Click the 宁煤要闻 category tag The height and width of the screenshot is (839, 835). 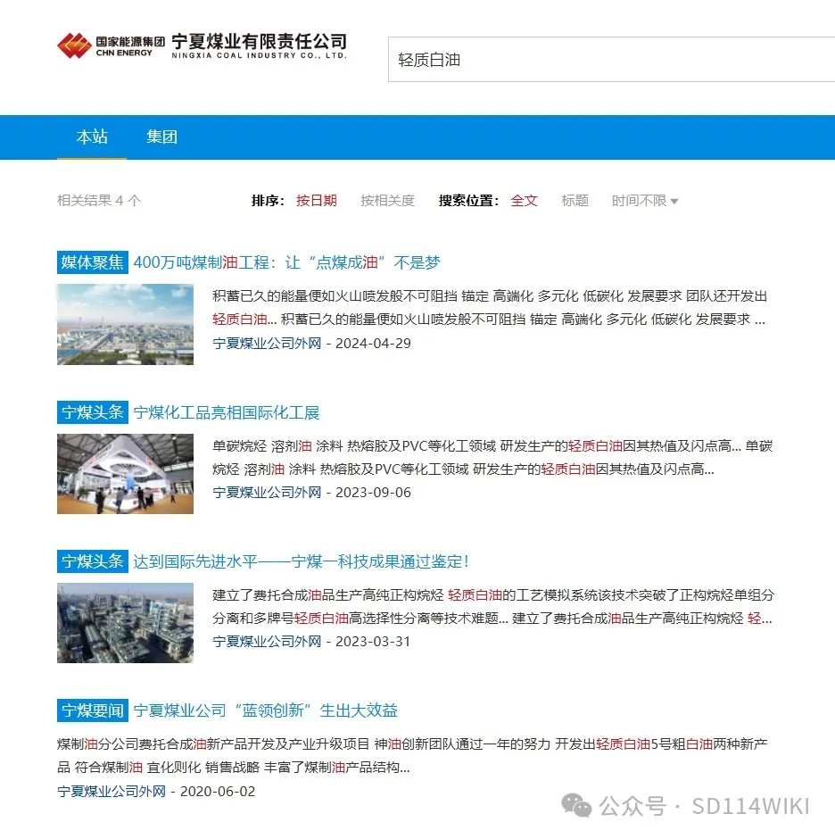93,710
